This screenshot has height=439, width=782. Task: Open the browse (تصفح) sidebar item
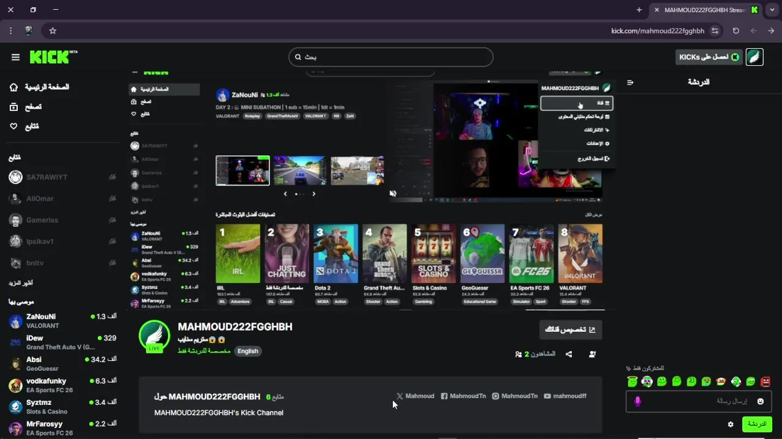(x=26, y=107)
